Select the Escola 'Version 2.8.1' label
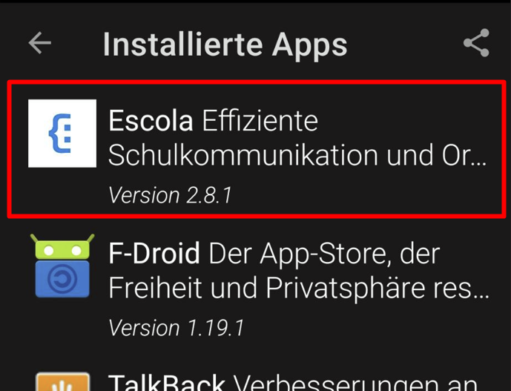The width and height of the screenshot is (511, 391). [x=170, y=195]
